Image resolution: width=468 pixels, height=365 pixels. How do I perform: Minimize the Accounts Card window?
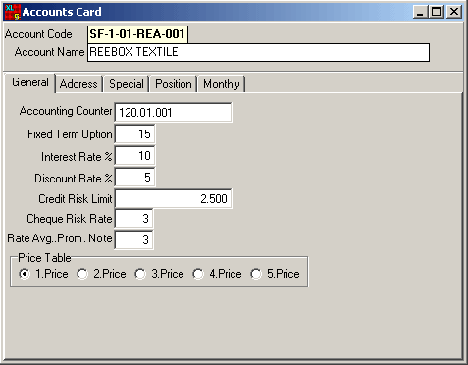[420, 12]
